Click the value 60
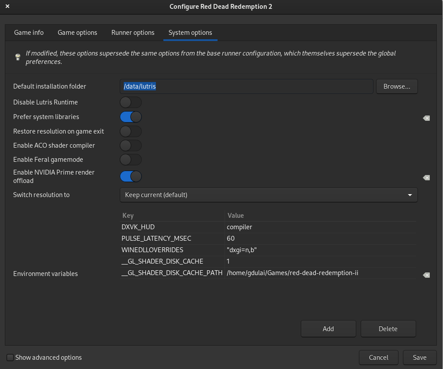The image size is (443, 369). (321, 239)
